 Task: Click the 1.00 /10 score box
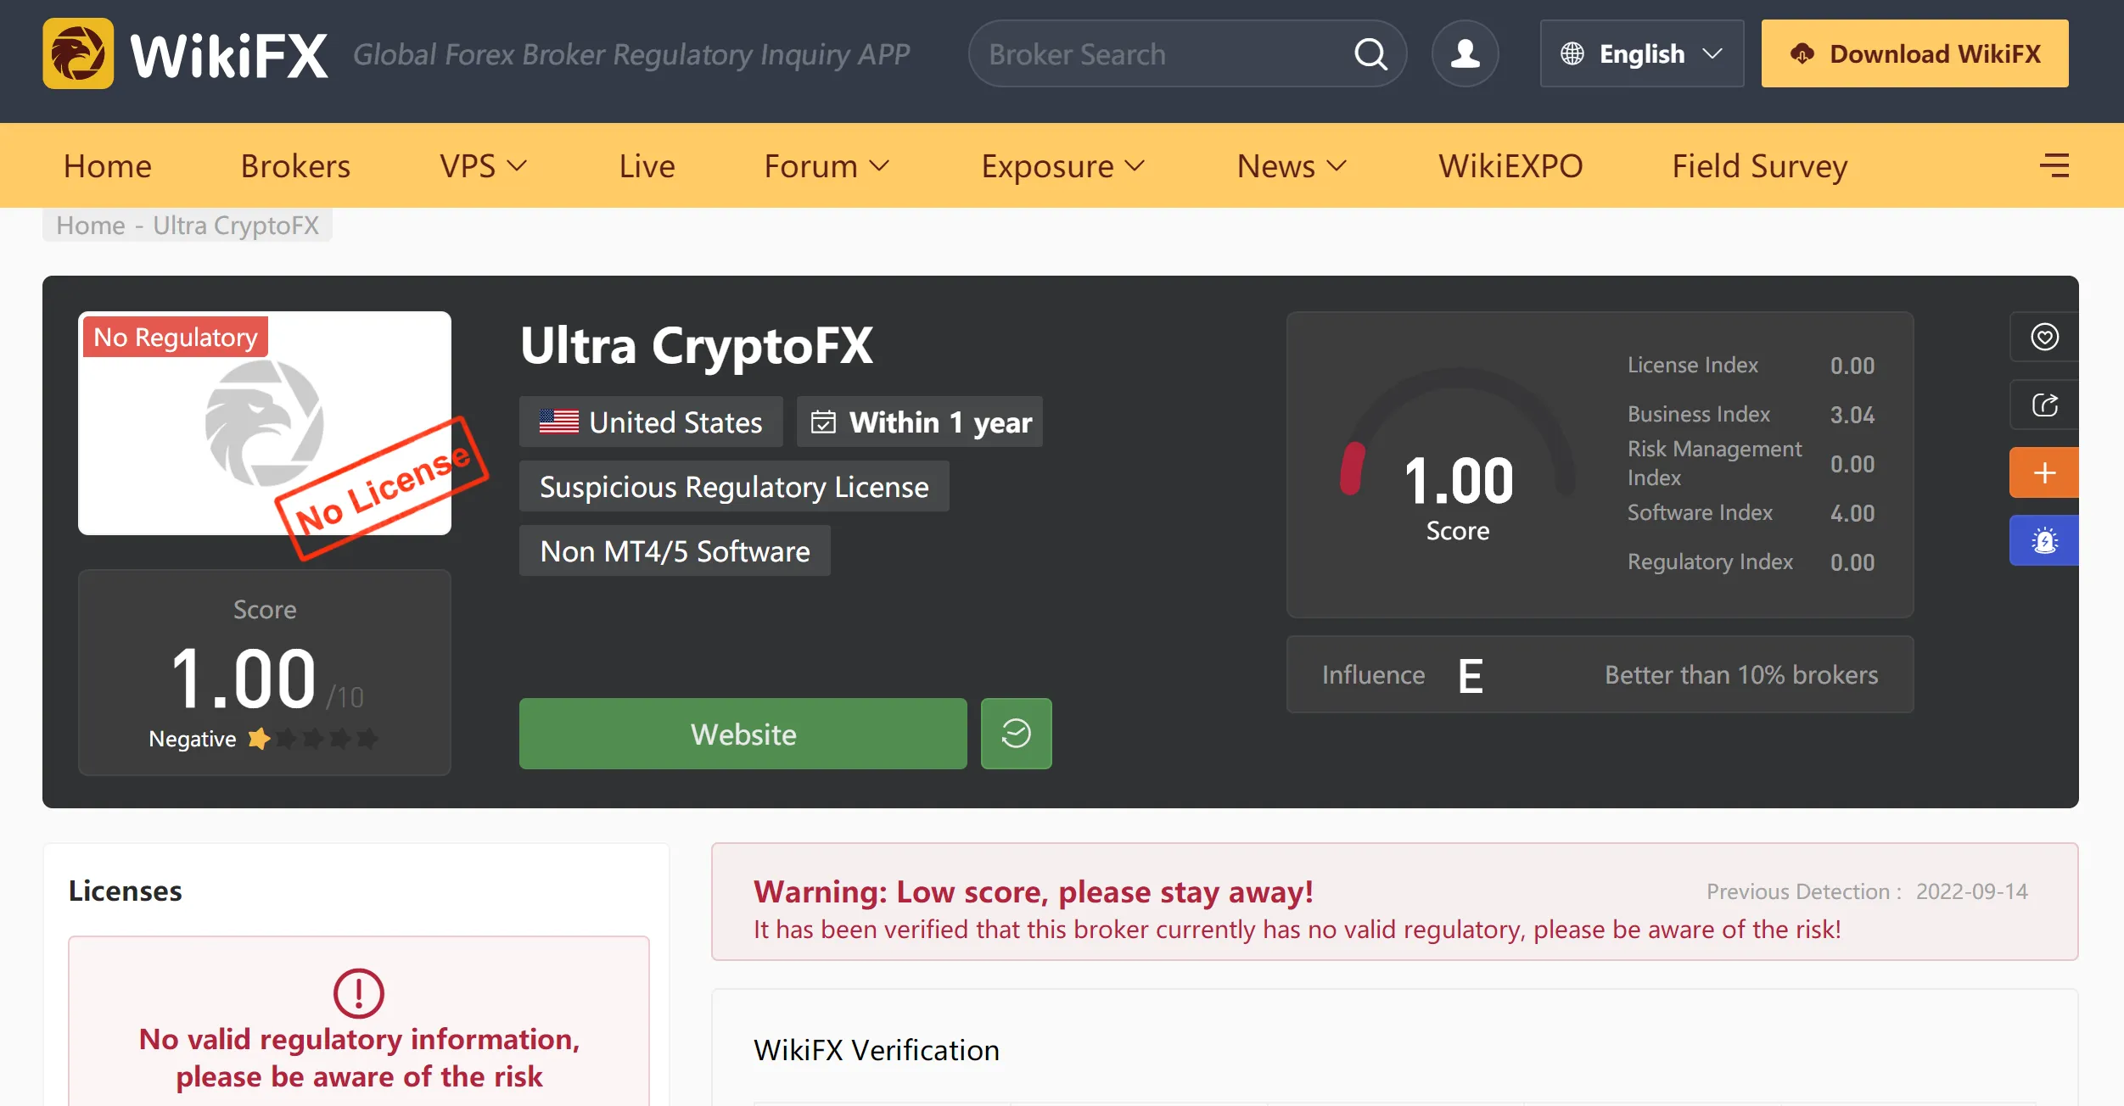tap(265, 673)
